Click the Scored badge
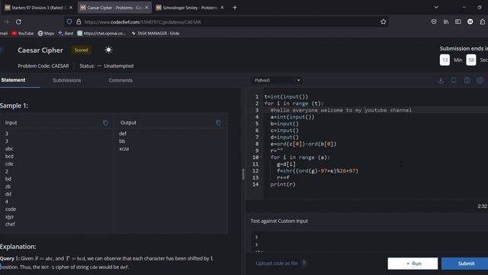The height and width of the screenshot is (275, 488). [x=81, y=50]
